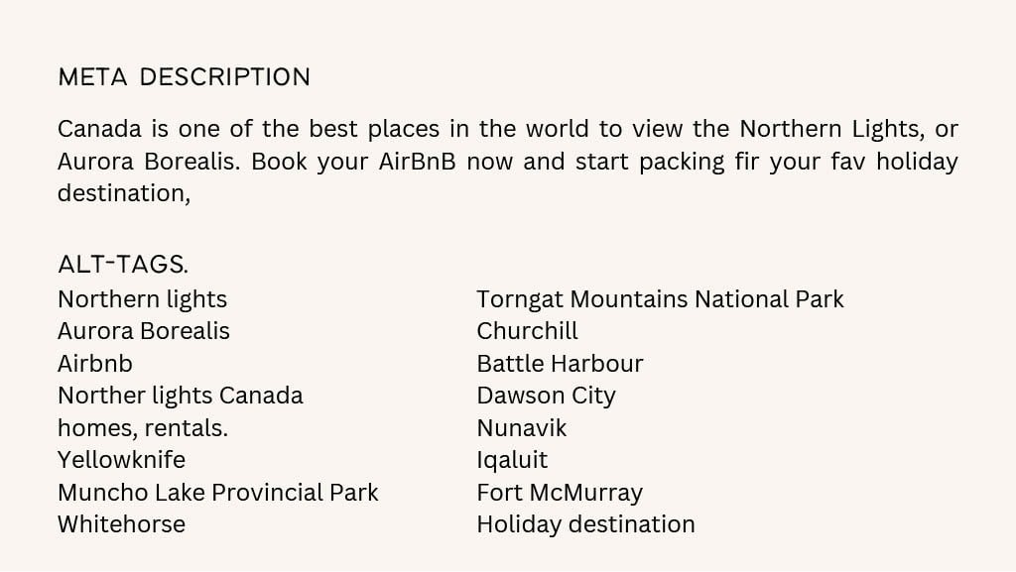The height and width of the screenshot is (572, 1016).
Task: Click the word 'AirBnB' in the description
Action: (x=417, y=162)
